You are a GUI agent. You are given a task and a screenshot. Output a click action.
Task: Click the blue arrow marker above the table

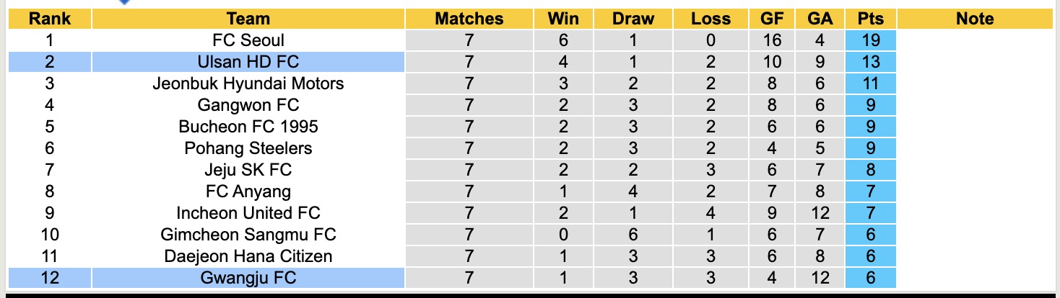(125, 2)
